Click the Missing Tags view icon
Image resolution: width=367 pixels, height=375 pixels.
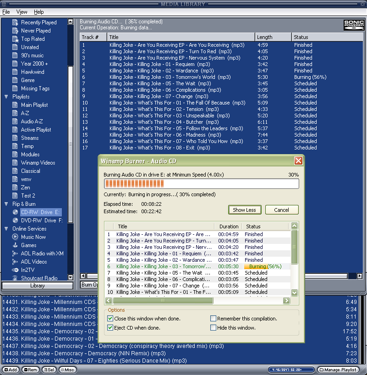[15, 88]
